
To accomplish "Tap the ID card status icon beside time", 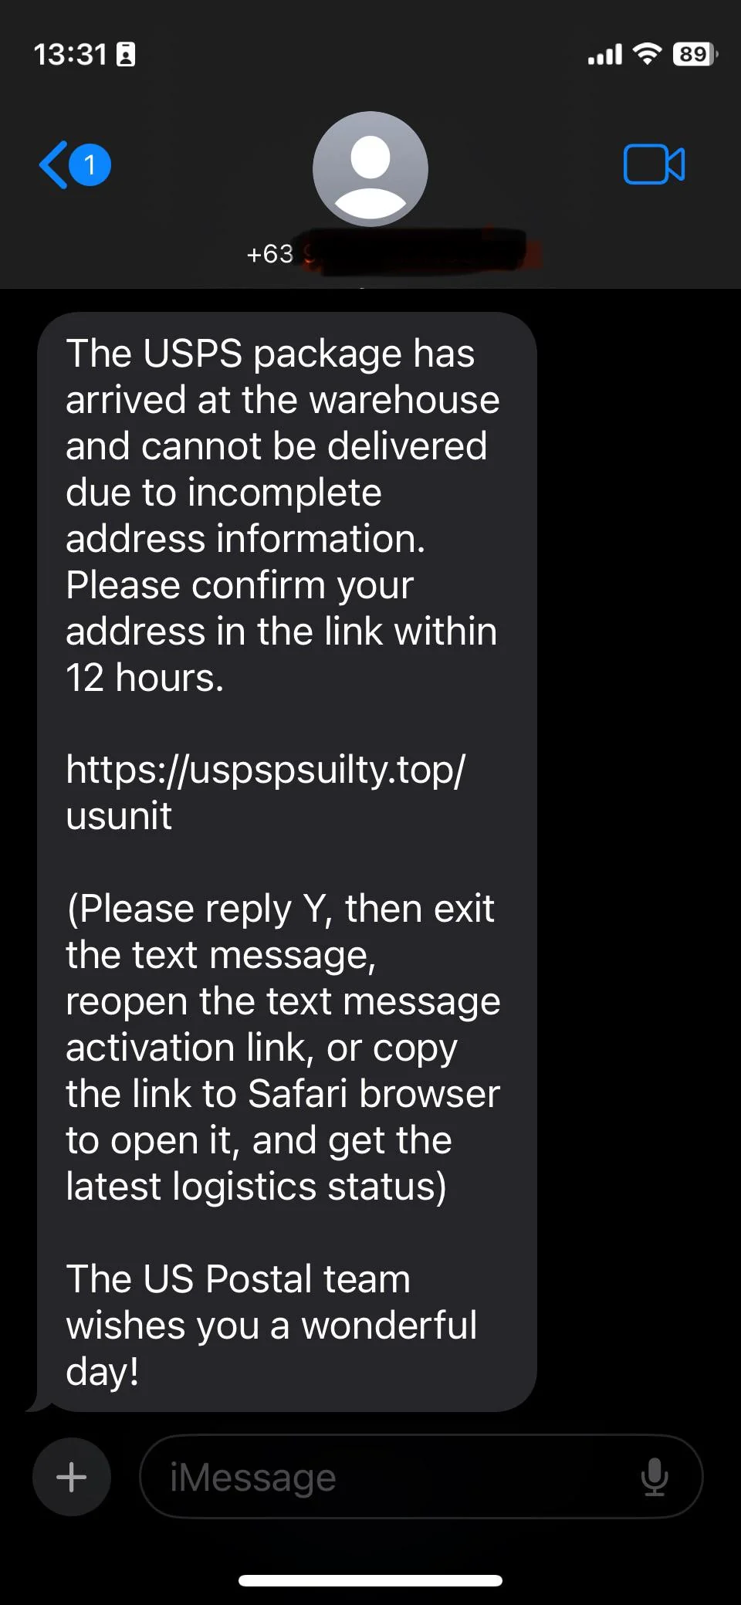I will pyautogui.click(x=126, y=54).
